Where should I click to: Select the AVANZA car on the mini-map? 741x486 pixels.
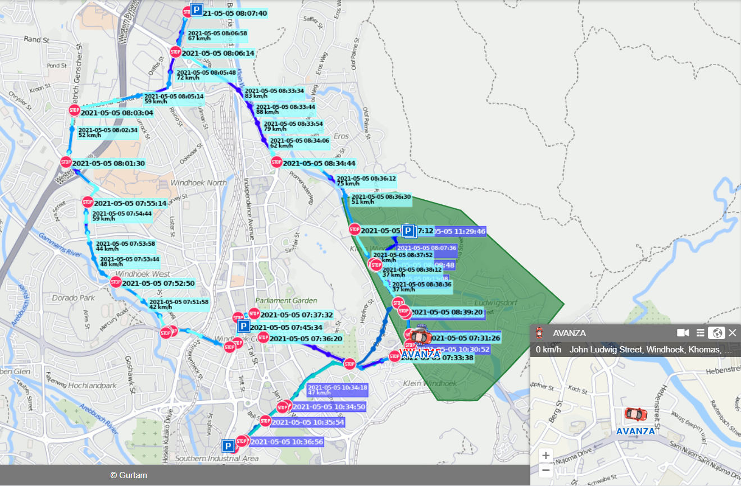click(635, 415)
